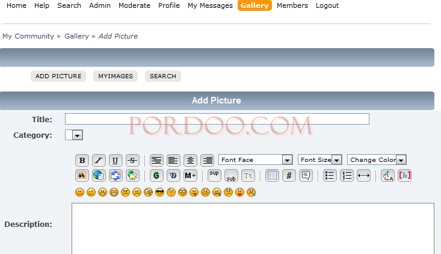This screenshot has height=254, width=441.
Task: Insert the angry smiley
Action: click(125, 193)
